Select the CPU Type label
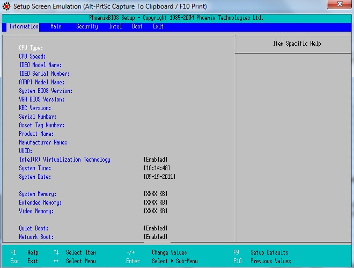This screenshot has height=268, width=354. click(31, 48)
